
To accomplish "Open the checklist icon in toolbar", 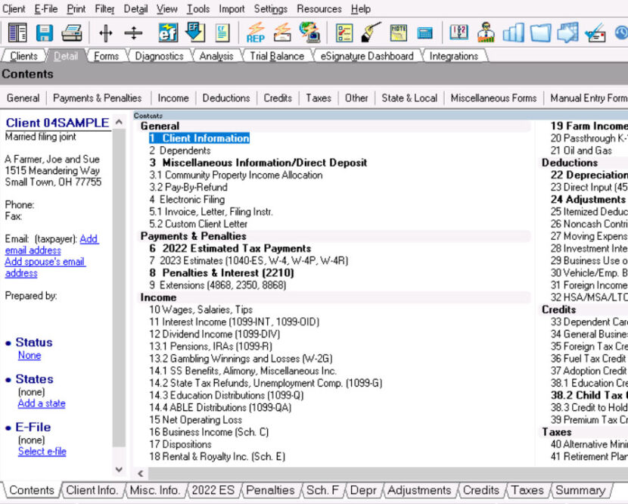I will coord(344,33).
